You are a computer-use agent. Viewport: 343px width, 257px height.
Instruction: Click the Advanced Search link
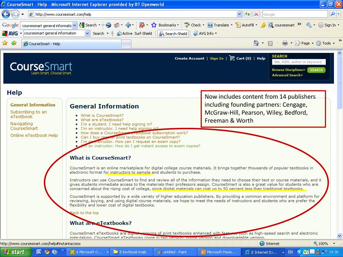(287, 75)
